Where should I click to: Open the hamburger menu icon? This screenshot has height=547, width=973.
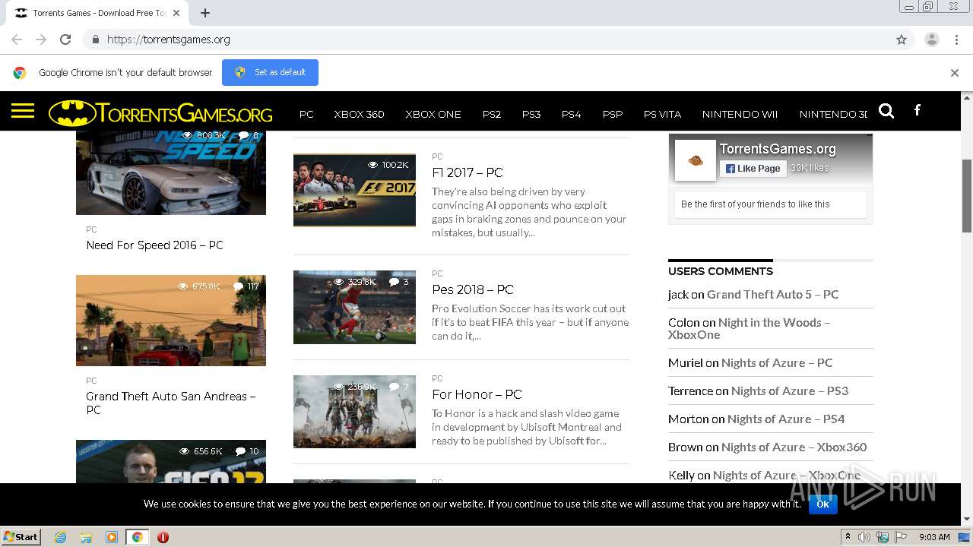tap(23, 112)
